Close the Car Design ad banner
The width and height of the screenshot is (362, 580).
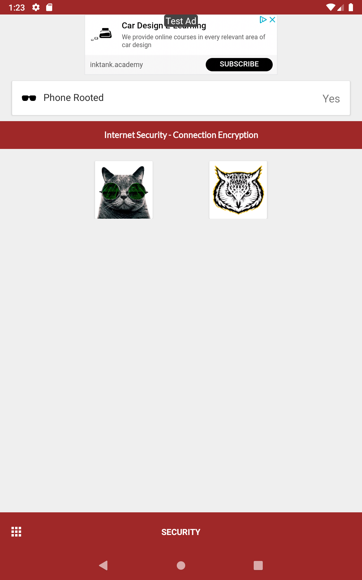coord(272,20)
